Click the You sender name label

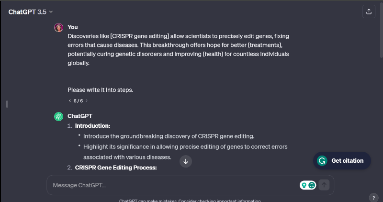point(73,27)
